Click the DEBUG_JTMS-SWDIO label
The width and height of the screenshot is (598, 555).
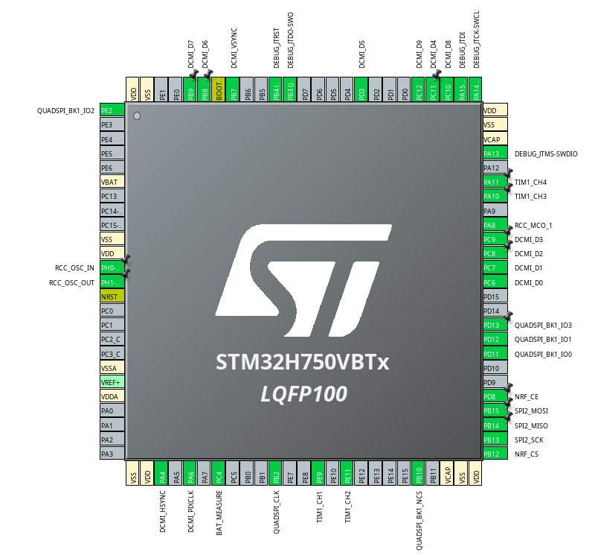click(545, 154)
